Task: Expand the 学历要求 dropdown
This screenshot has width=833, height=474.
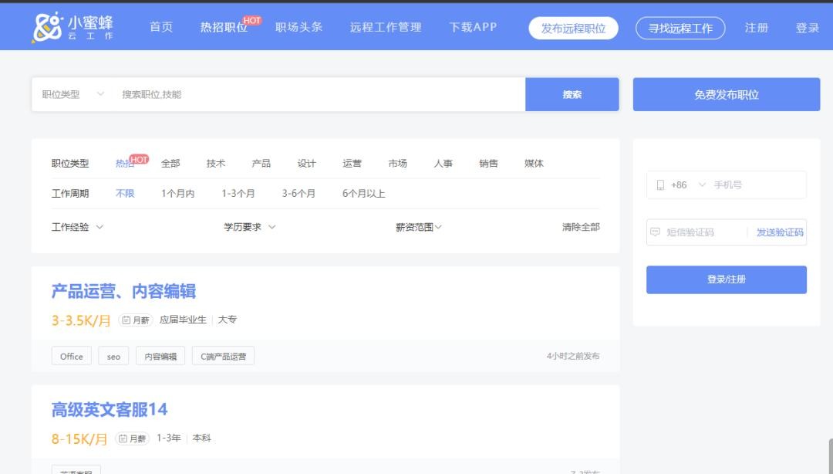Action: 249,227
